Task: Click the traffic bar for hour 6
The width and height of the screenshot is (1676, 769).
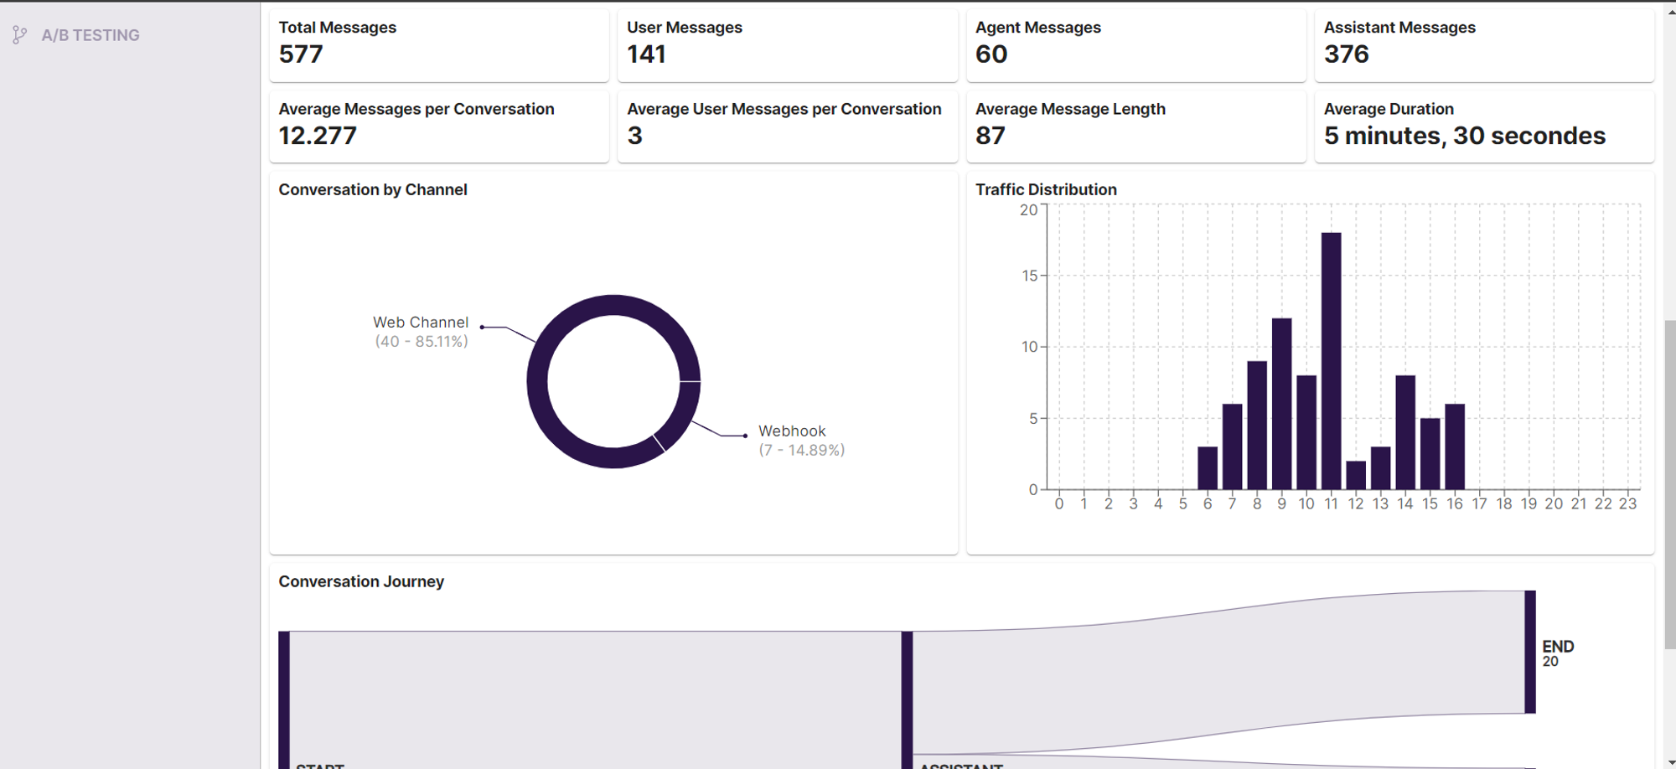Action: pyautogui.click(x=1208, y=467)
